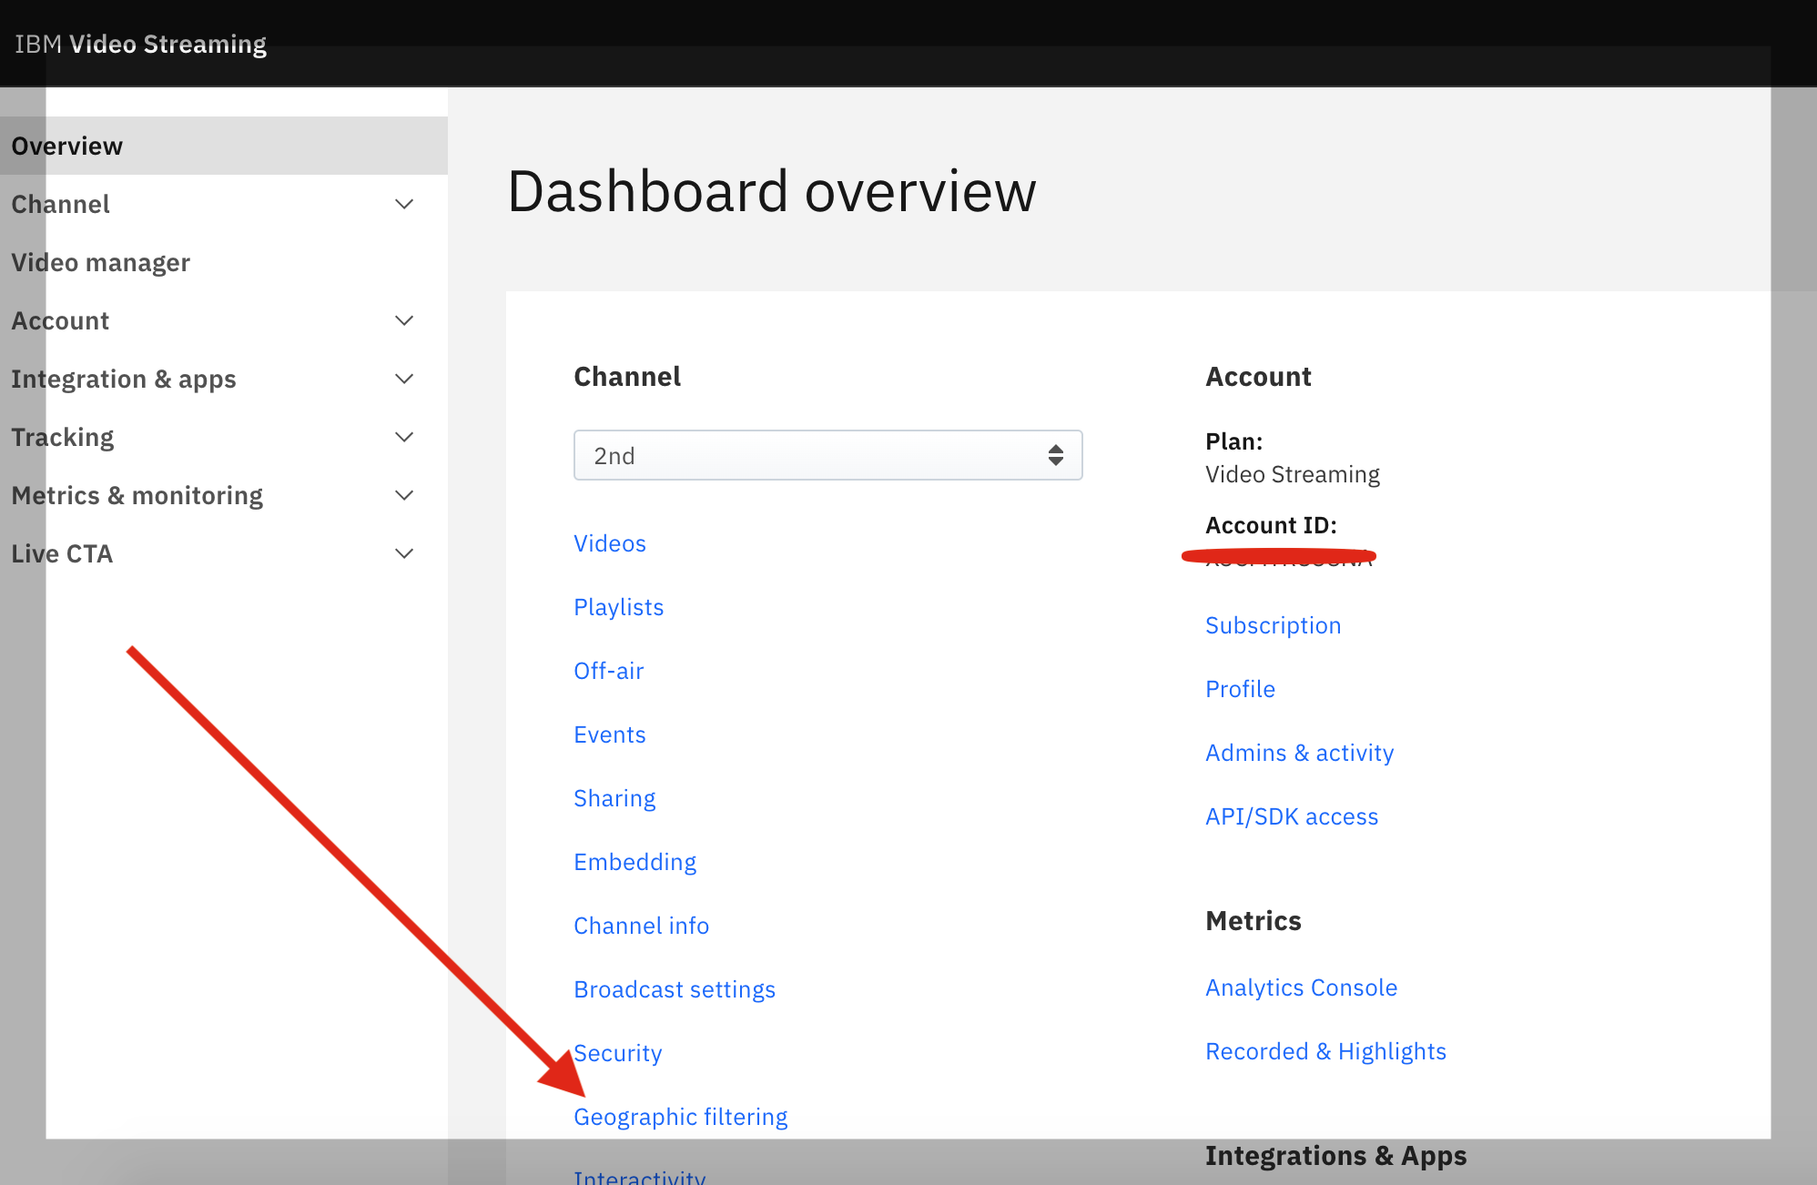Open the channel selector showing 2nd
Viewport: 1817px width, 1185px height.
827,455
